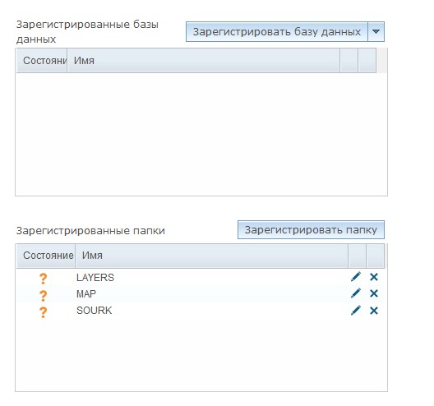Viewport: 434px width, 406px height.
Task: Sort databases table by Состояние column
Action: [42, 60]
